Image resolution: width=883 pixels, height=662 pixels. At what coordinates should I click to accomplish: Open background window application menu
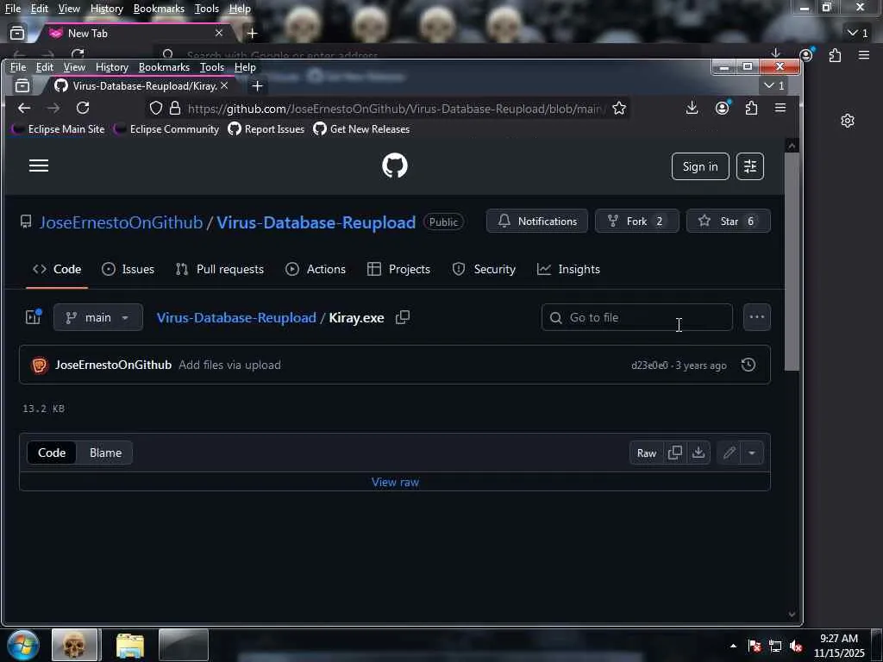tap(864, 55)
